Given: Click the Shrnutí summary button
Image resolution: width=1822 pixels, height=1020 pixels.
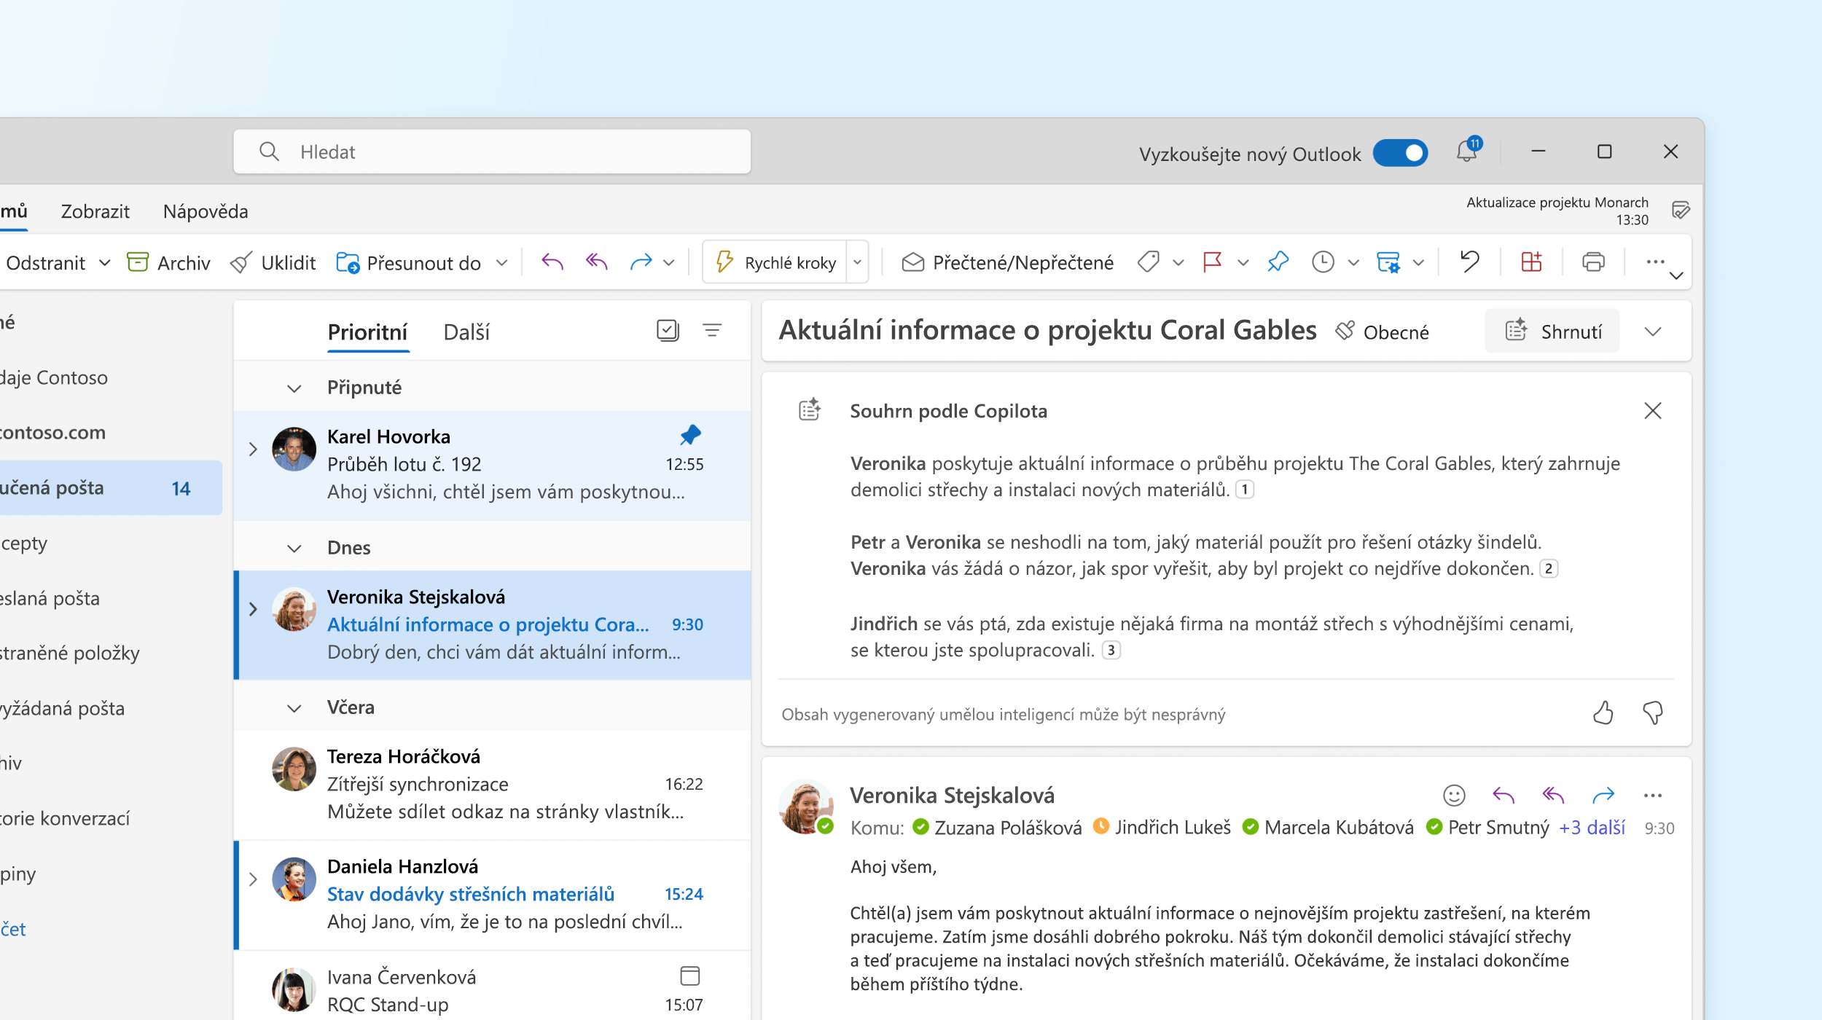Looking at the screenshot, I should (x=1552, y=331).
